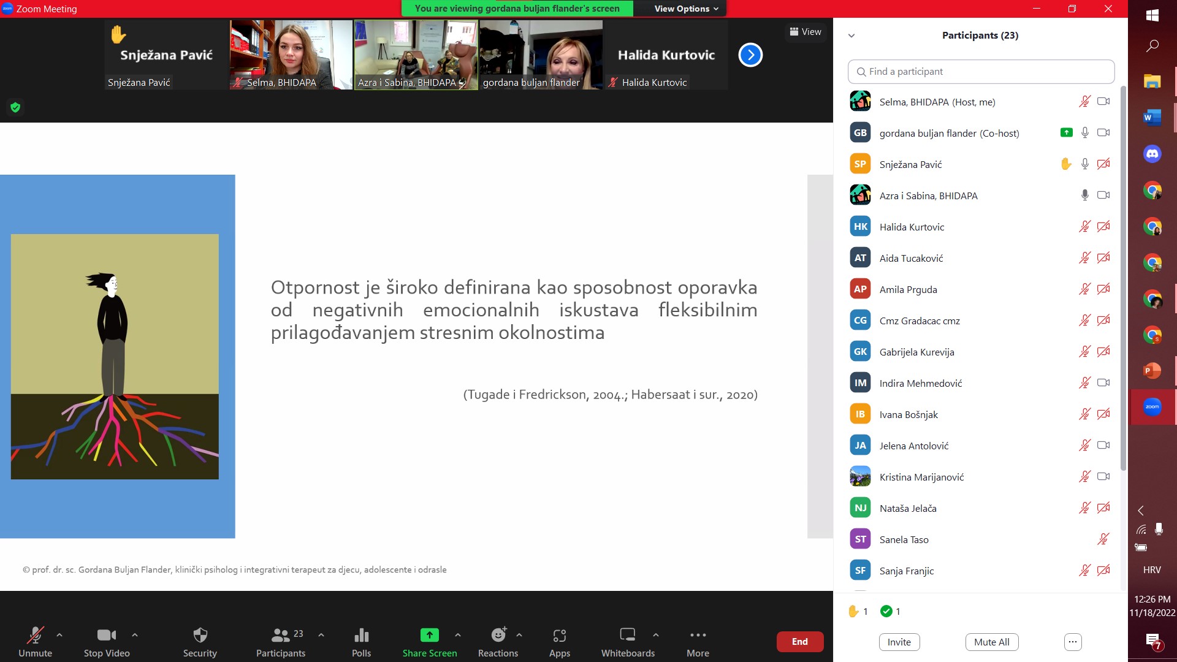
Task: Toggle Snježana Pavić's microphone in participant list
Action: click(1084, 164)
